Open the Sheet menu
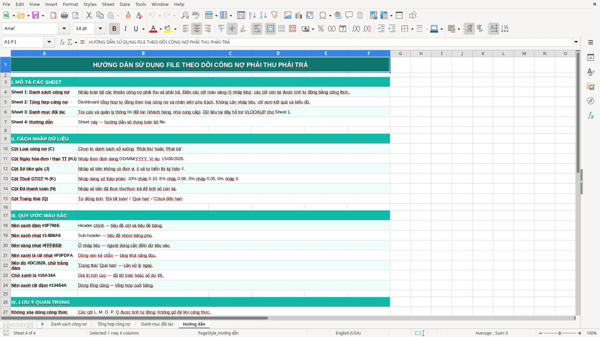 click(x=108, y=4)
